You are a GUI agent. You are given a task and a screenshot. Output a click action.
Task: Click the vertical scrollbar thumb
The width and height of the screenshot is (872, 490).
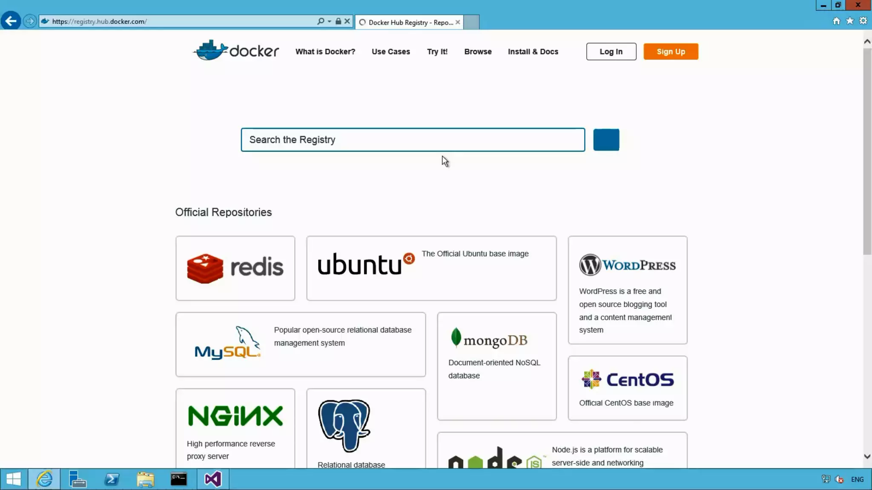[867, 151]
